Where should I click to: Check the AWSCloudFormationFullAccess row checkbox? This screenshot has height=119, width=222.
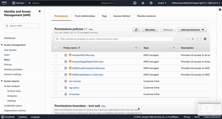click(x=56, y=68)
